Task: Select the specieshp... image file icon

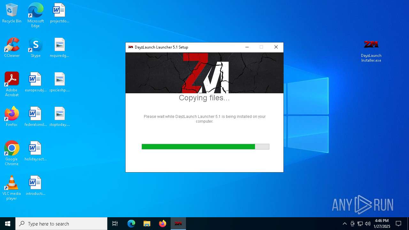Action: pos(59,82)
